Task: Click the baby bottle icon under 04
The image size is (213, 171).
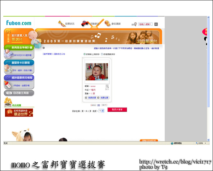Action: (x=7, y=84)
